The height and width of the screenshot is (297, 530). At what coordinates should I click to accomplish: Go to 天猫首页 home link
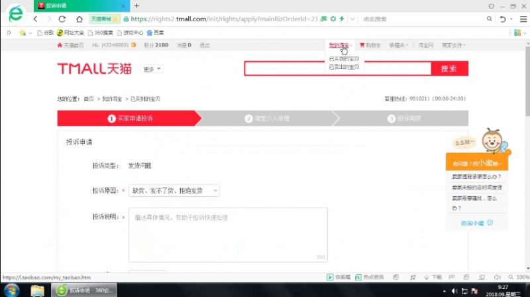70,45
